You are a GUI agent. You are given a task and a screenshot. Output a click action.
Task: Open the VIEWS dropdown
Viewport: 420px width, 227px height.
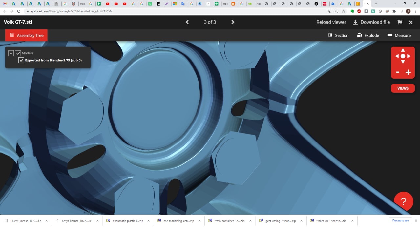(403, 88)
